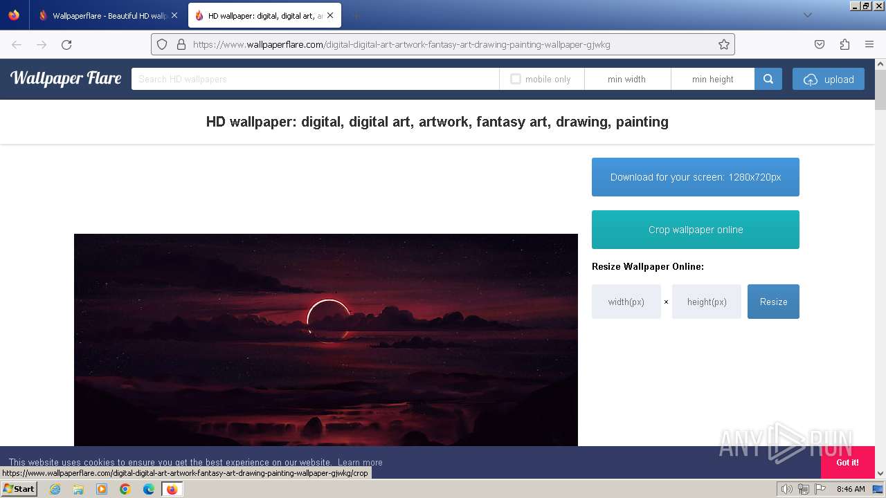Reload the current page

(66, 44)
